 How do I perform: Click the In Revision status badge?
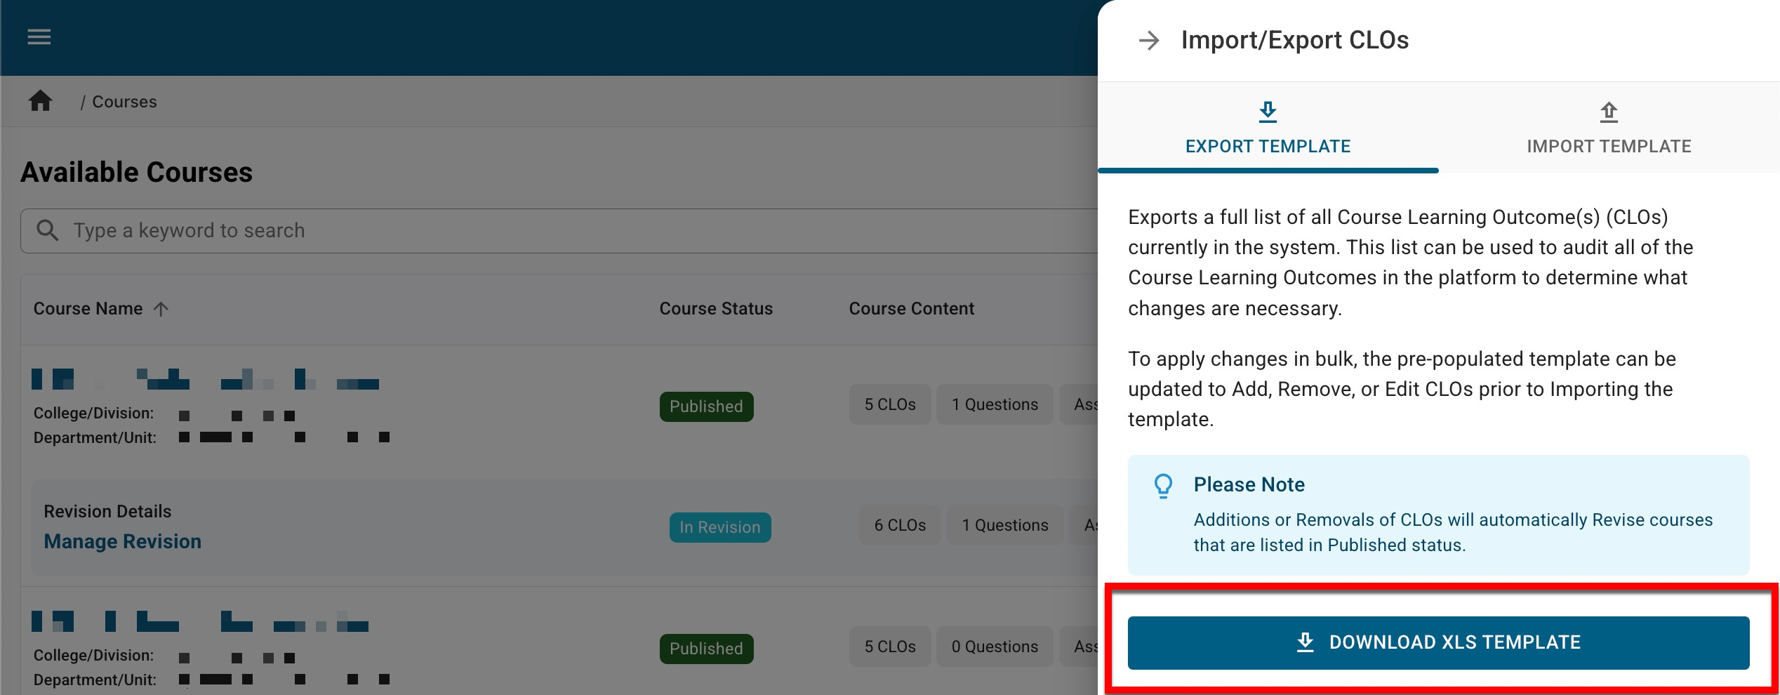click(x=719, y=527)
